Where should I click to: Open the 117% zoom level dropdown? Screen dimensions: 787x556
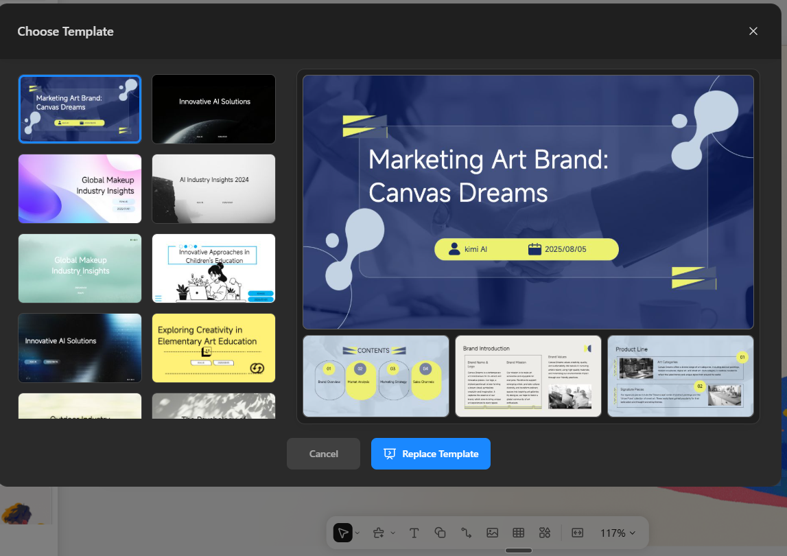(618, 533)
